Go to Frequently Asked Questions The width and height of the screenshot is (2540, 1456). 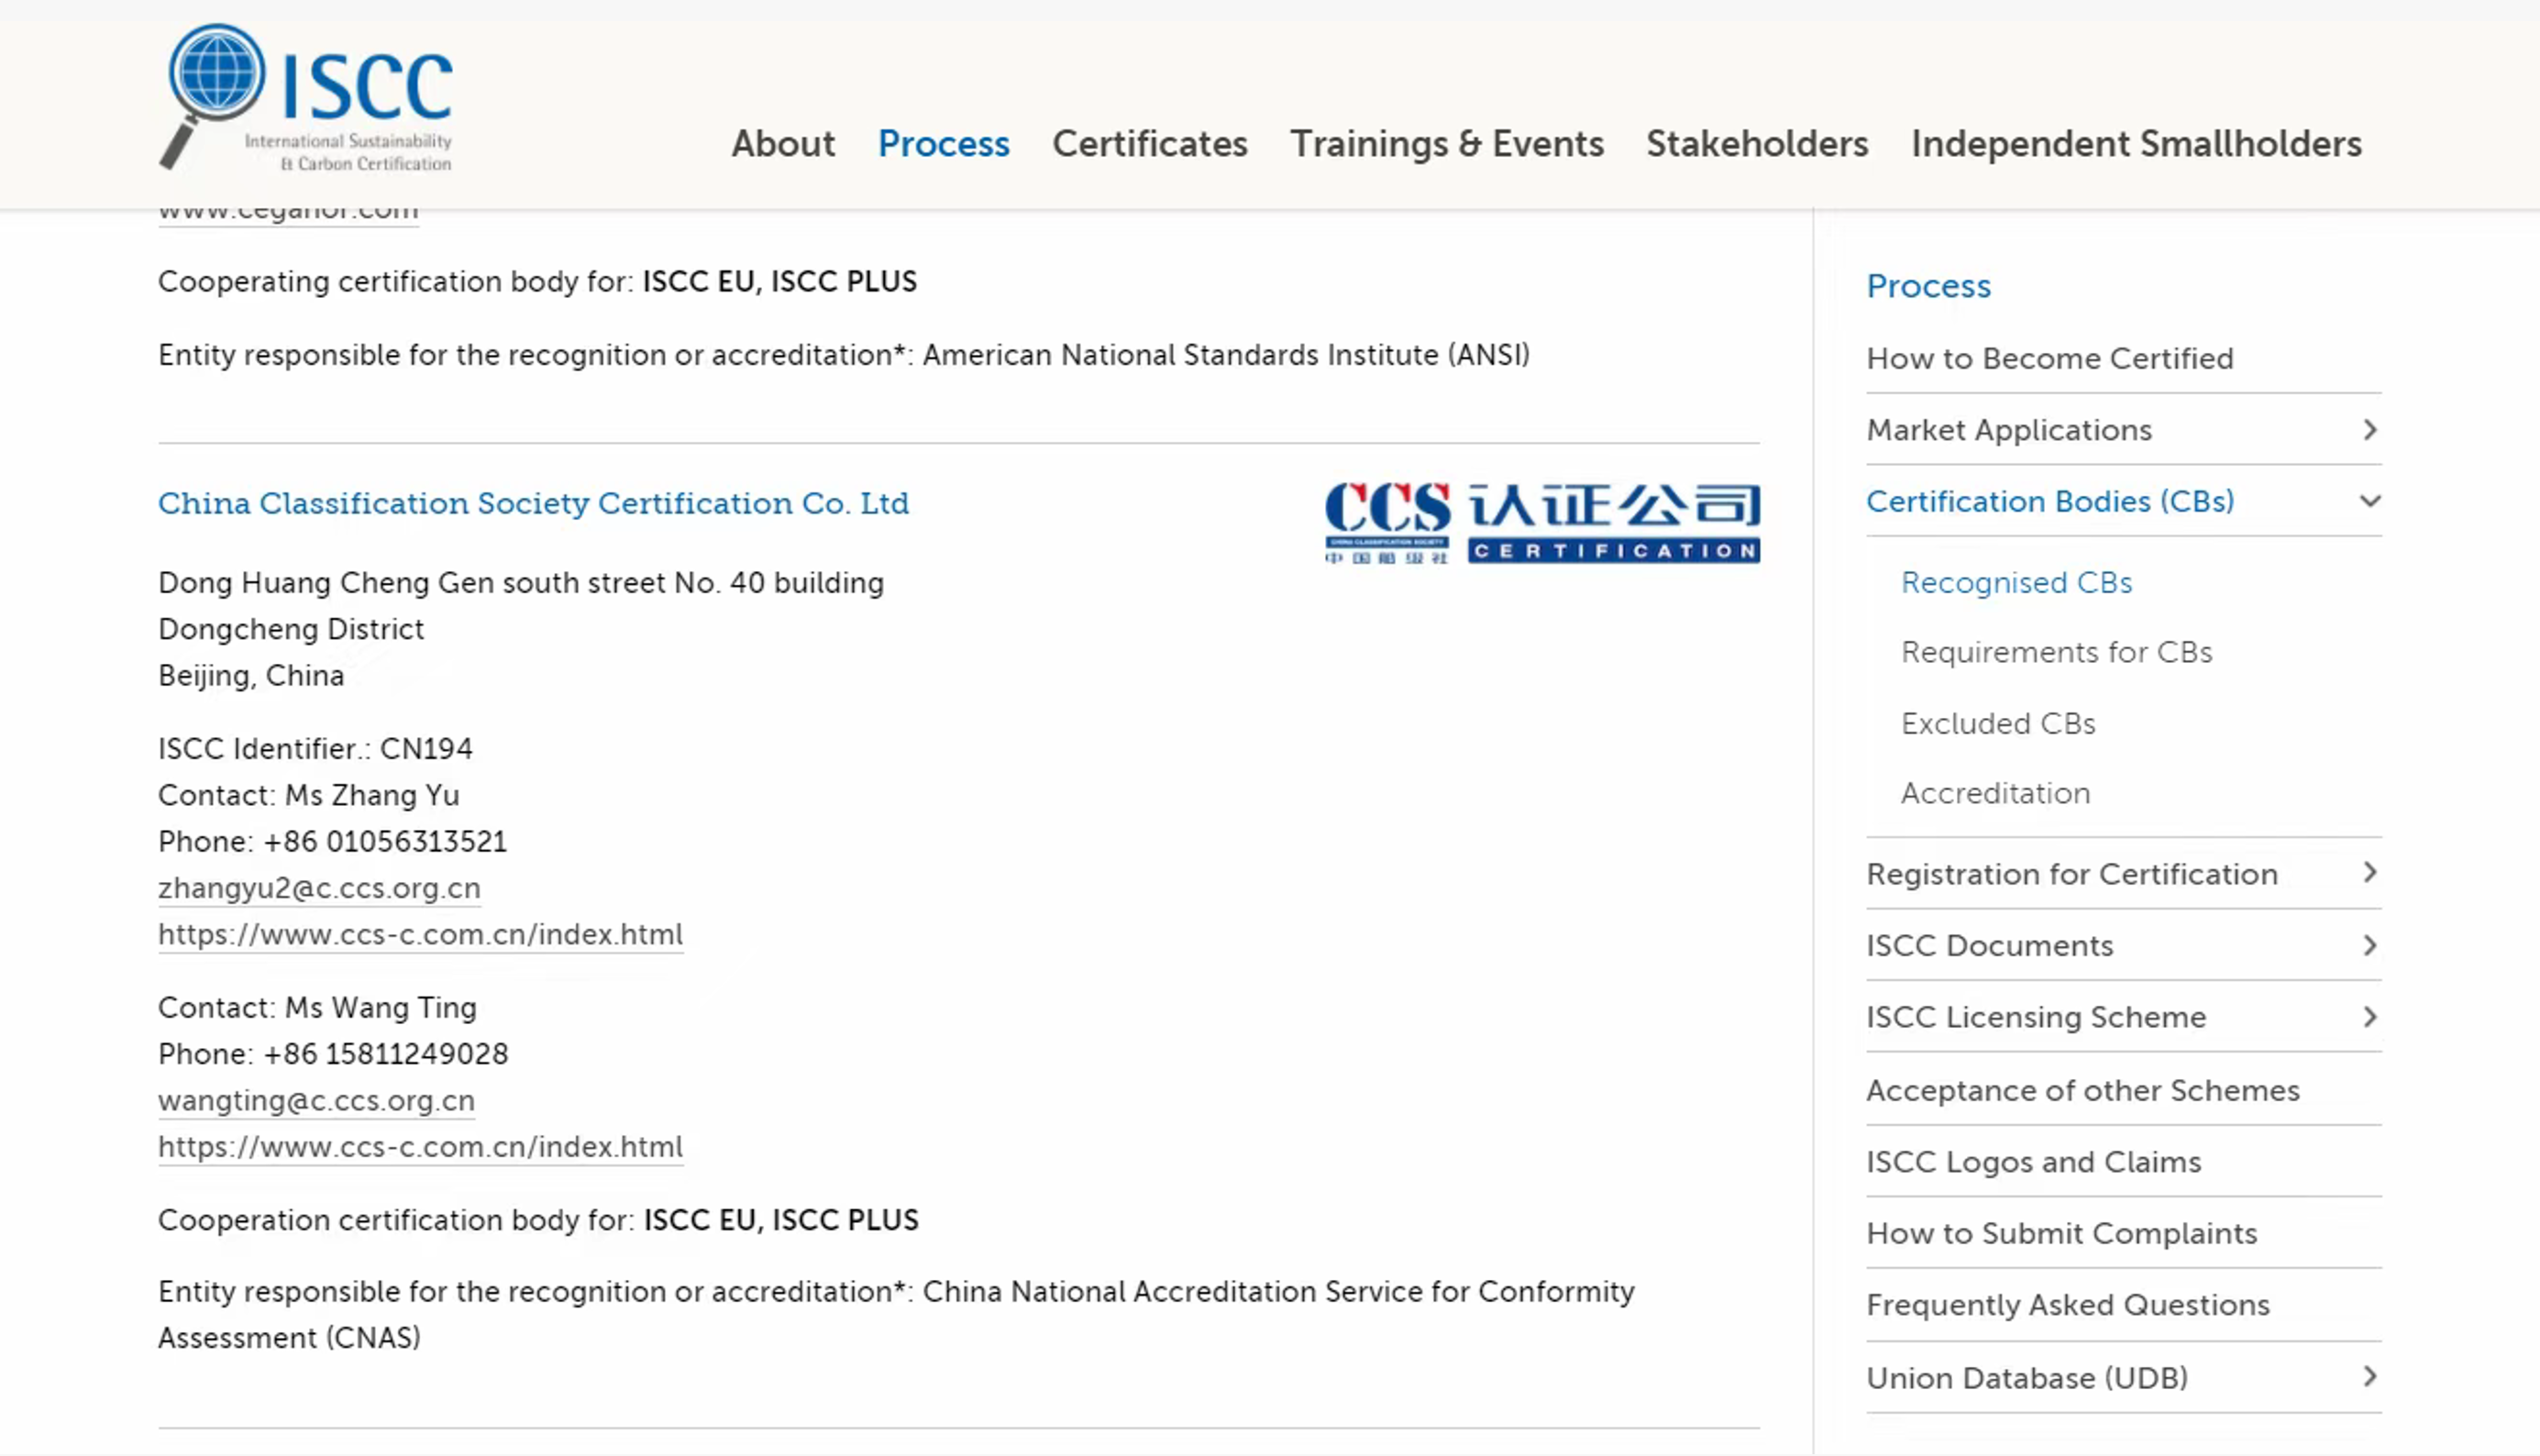pyautogui.click(x=2068, y=1305)
